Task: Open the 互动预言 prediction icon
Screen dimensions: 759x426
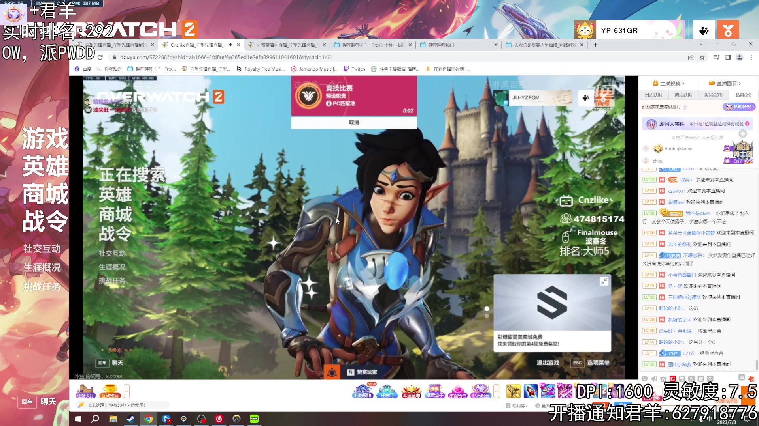Action: click(x=110, y=391)
